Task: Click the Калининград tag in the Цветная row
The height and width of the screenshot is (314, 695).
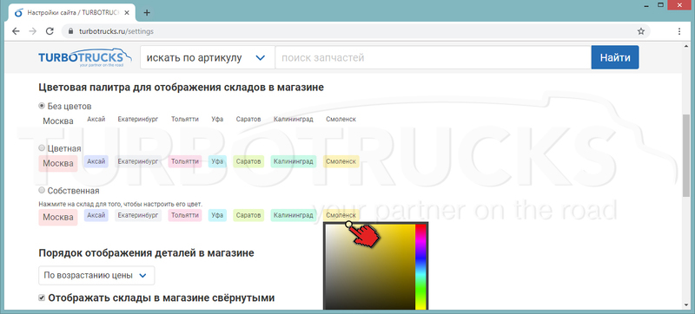Action: [294, 161]
